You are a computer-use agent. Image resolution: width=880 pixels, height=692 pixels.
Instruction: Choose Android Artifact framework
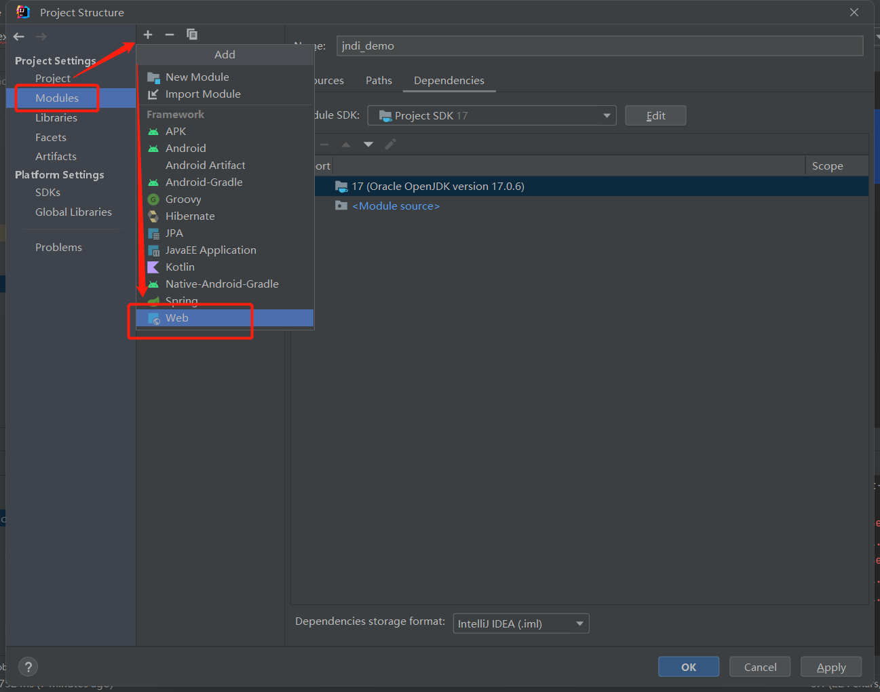[206, 166]
